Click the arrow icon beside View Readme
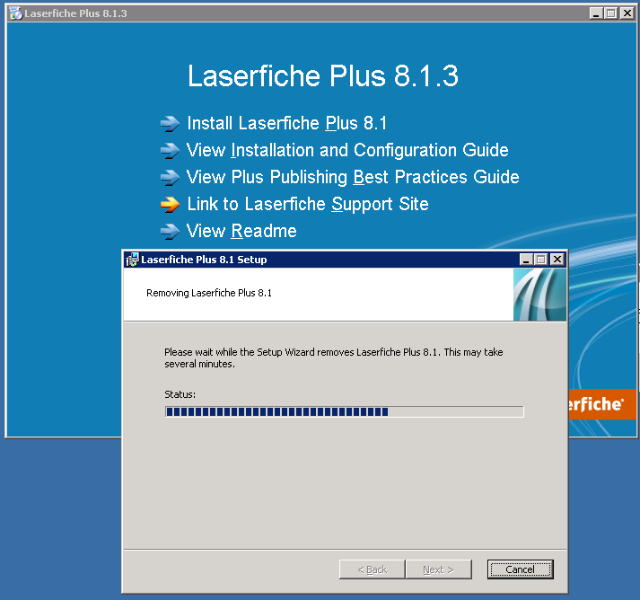 click(170, 232)
